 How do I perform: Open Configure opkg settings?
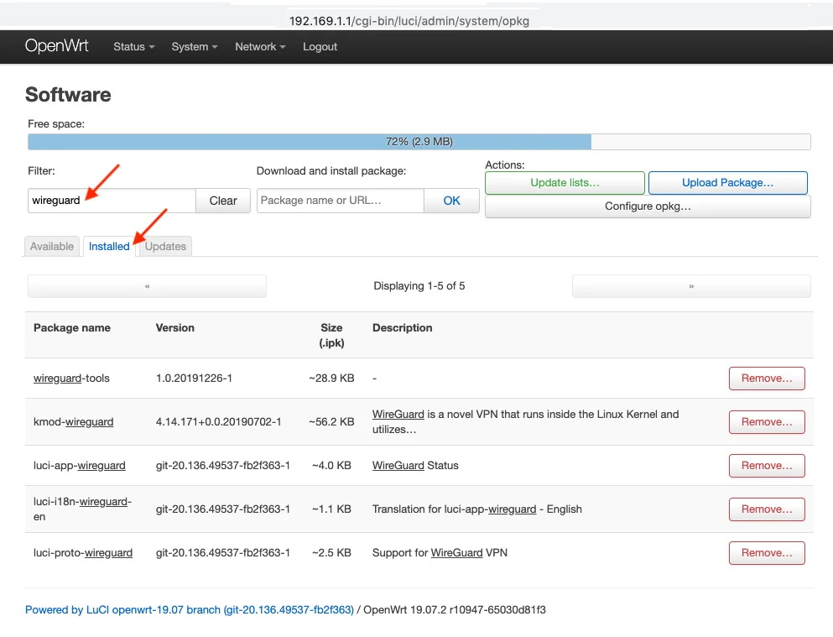pyautogui.click(x=648, y=206)
